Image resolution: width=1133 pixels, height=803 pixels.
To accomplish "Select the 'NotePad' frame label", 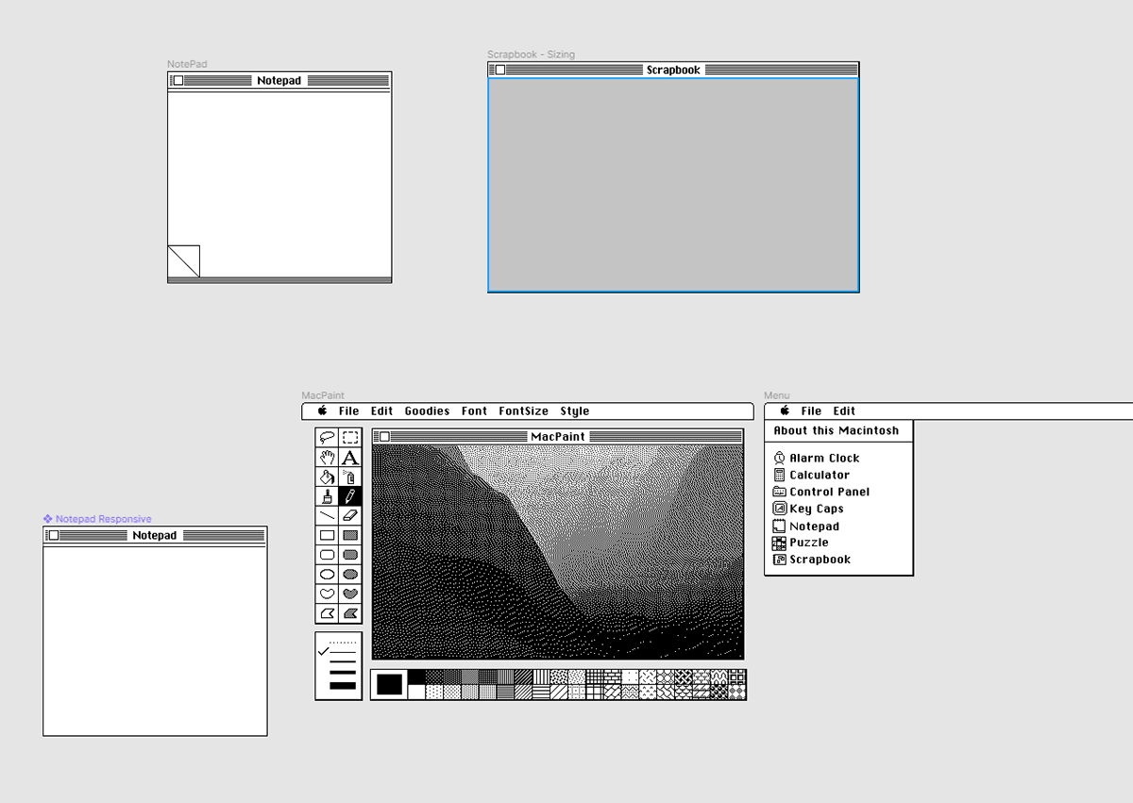I will point(187,64).
